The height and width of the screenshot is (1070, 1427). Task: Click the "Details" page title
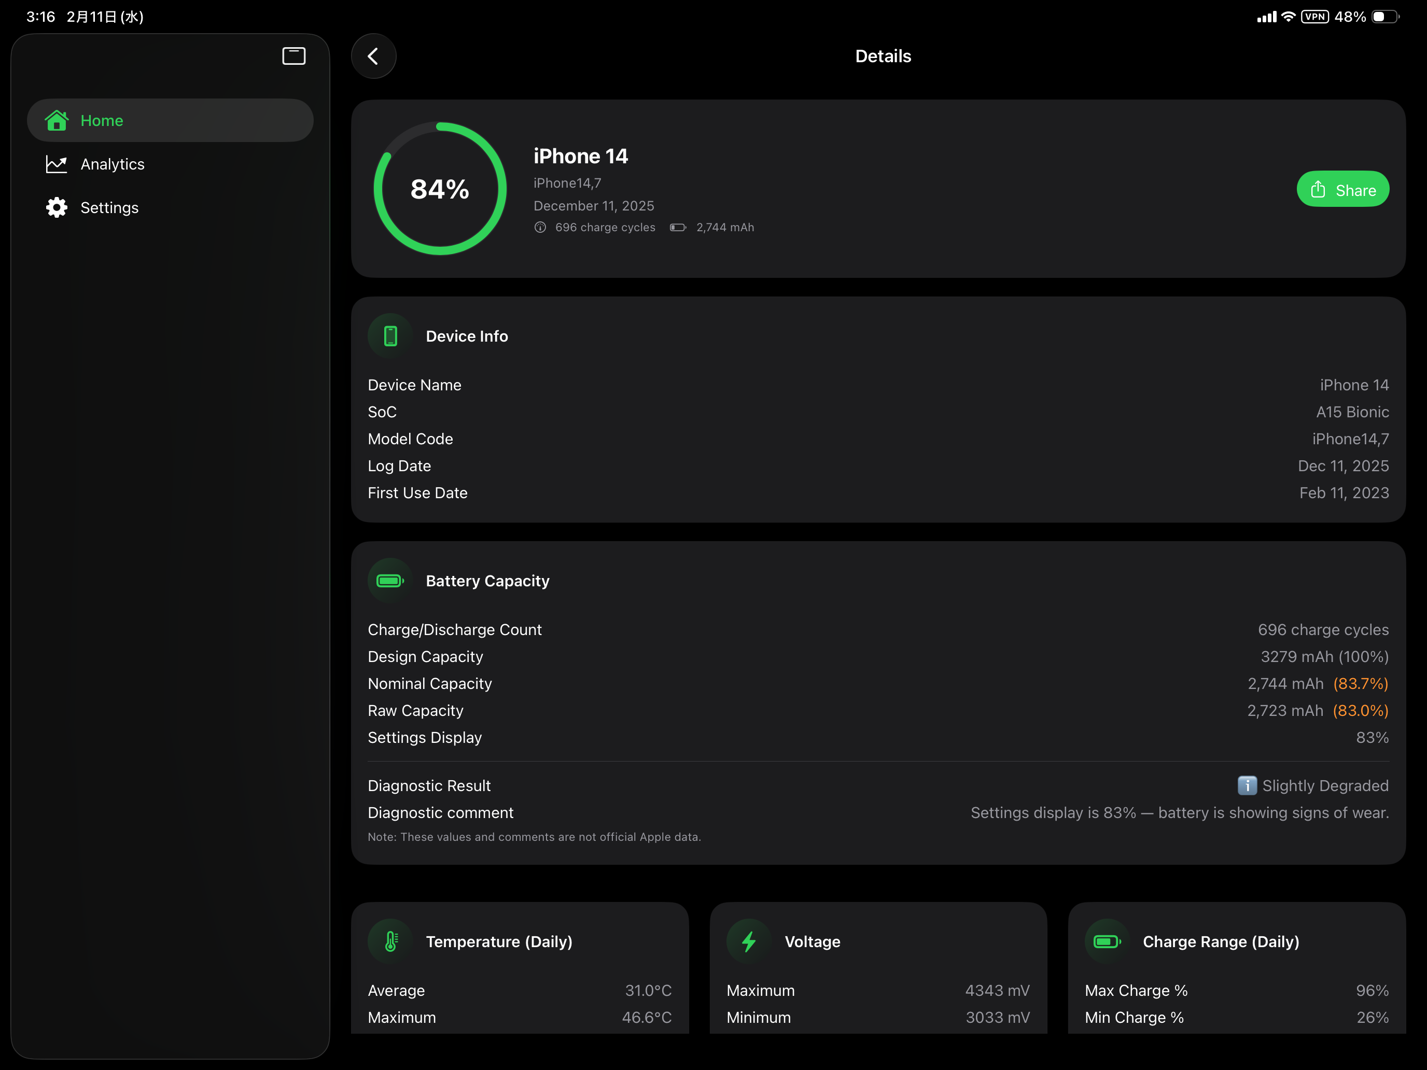[883, 56]
